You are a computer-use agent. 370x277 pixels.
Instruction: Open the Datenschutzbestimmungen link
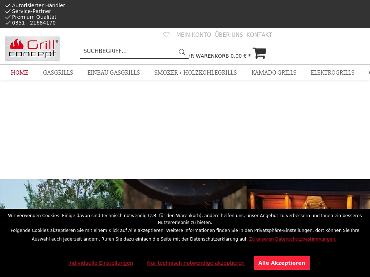coord(292,239)
